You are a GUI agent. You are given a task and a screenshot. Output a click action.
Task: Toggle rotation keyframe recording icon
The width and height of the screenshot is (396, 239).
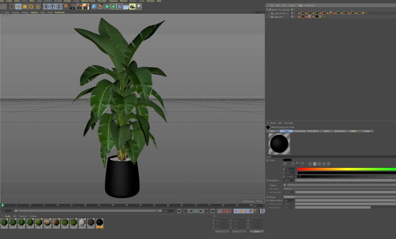pos(246,211)
